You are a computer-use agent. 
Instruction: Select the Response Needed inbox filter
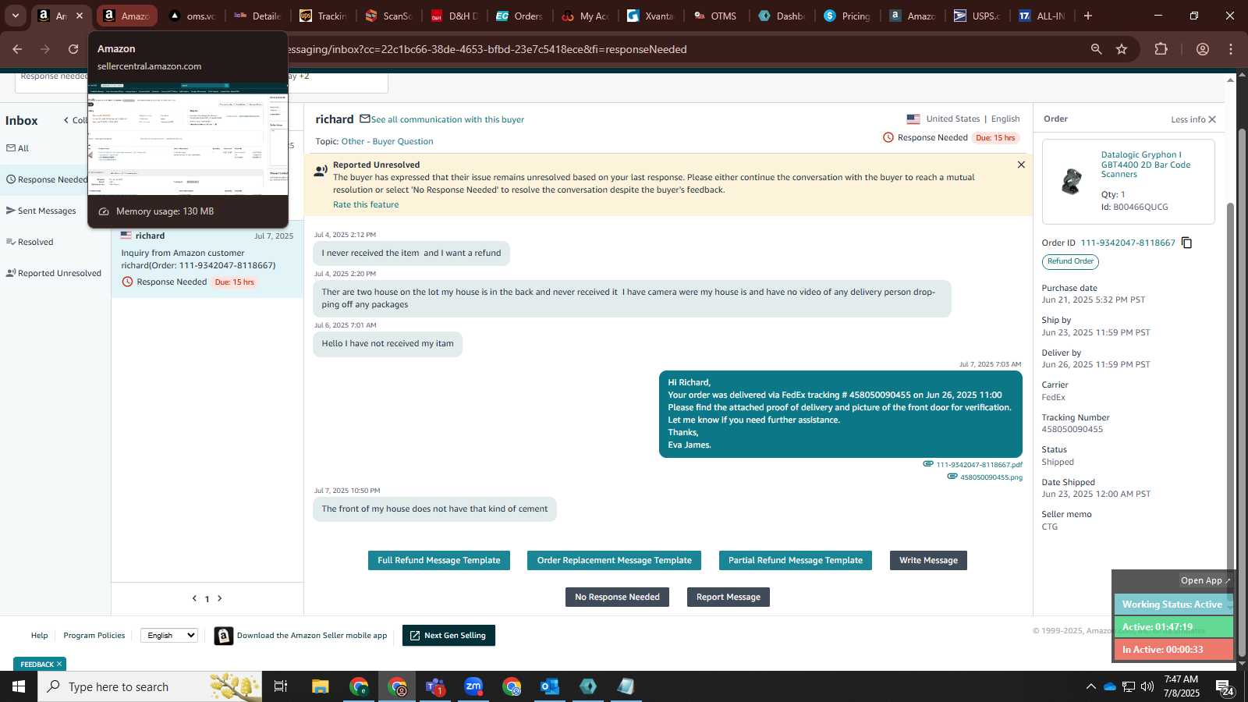pos(47,179)
